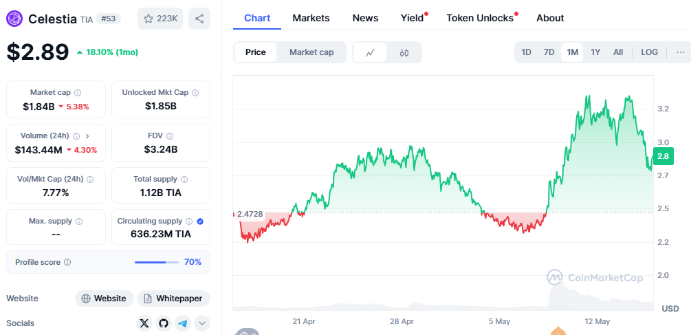Click the 2.4728 opening price label
Image resolution: width=691 pixels, height=335 pixels.
tap(250, 214)
